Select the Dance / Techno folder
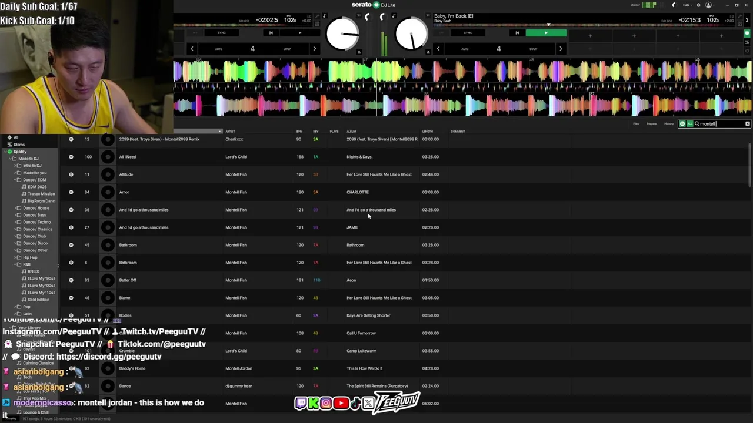753x423 pixels. point(36,222)
